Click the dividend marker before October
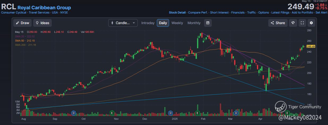The width and height of the screenshot is (328, 125). (74, 113)
